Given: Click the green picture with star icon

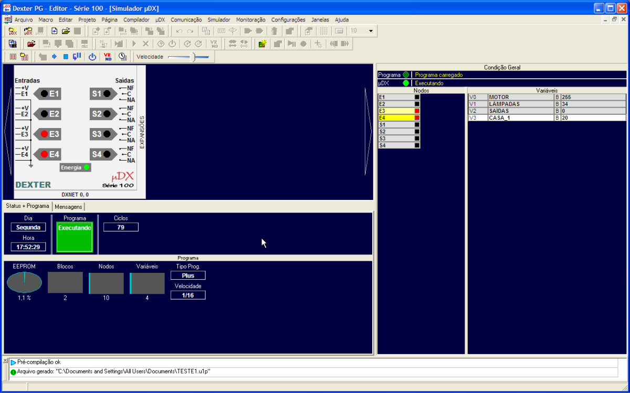Looking at the screenshot, I should [x=262, y=44].
